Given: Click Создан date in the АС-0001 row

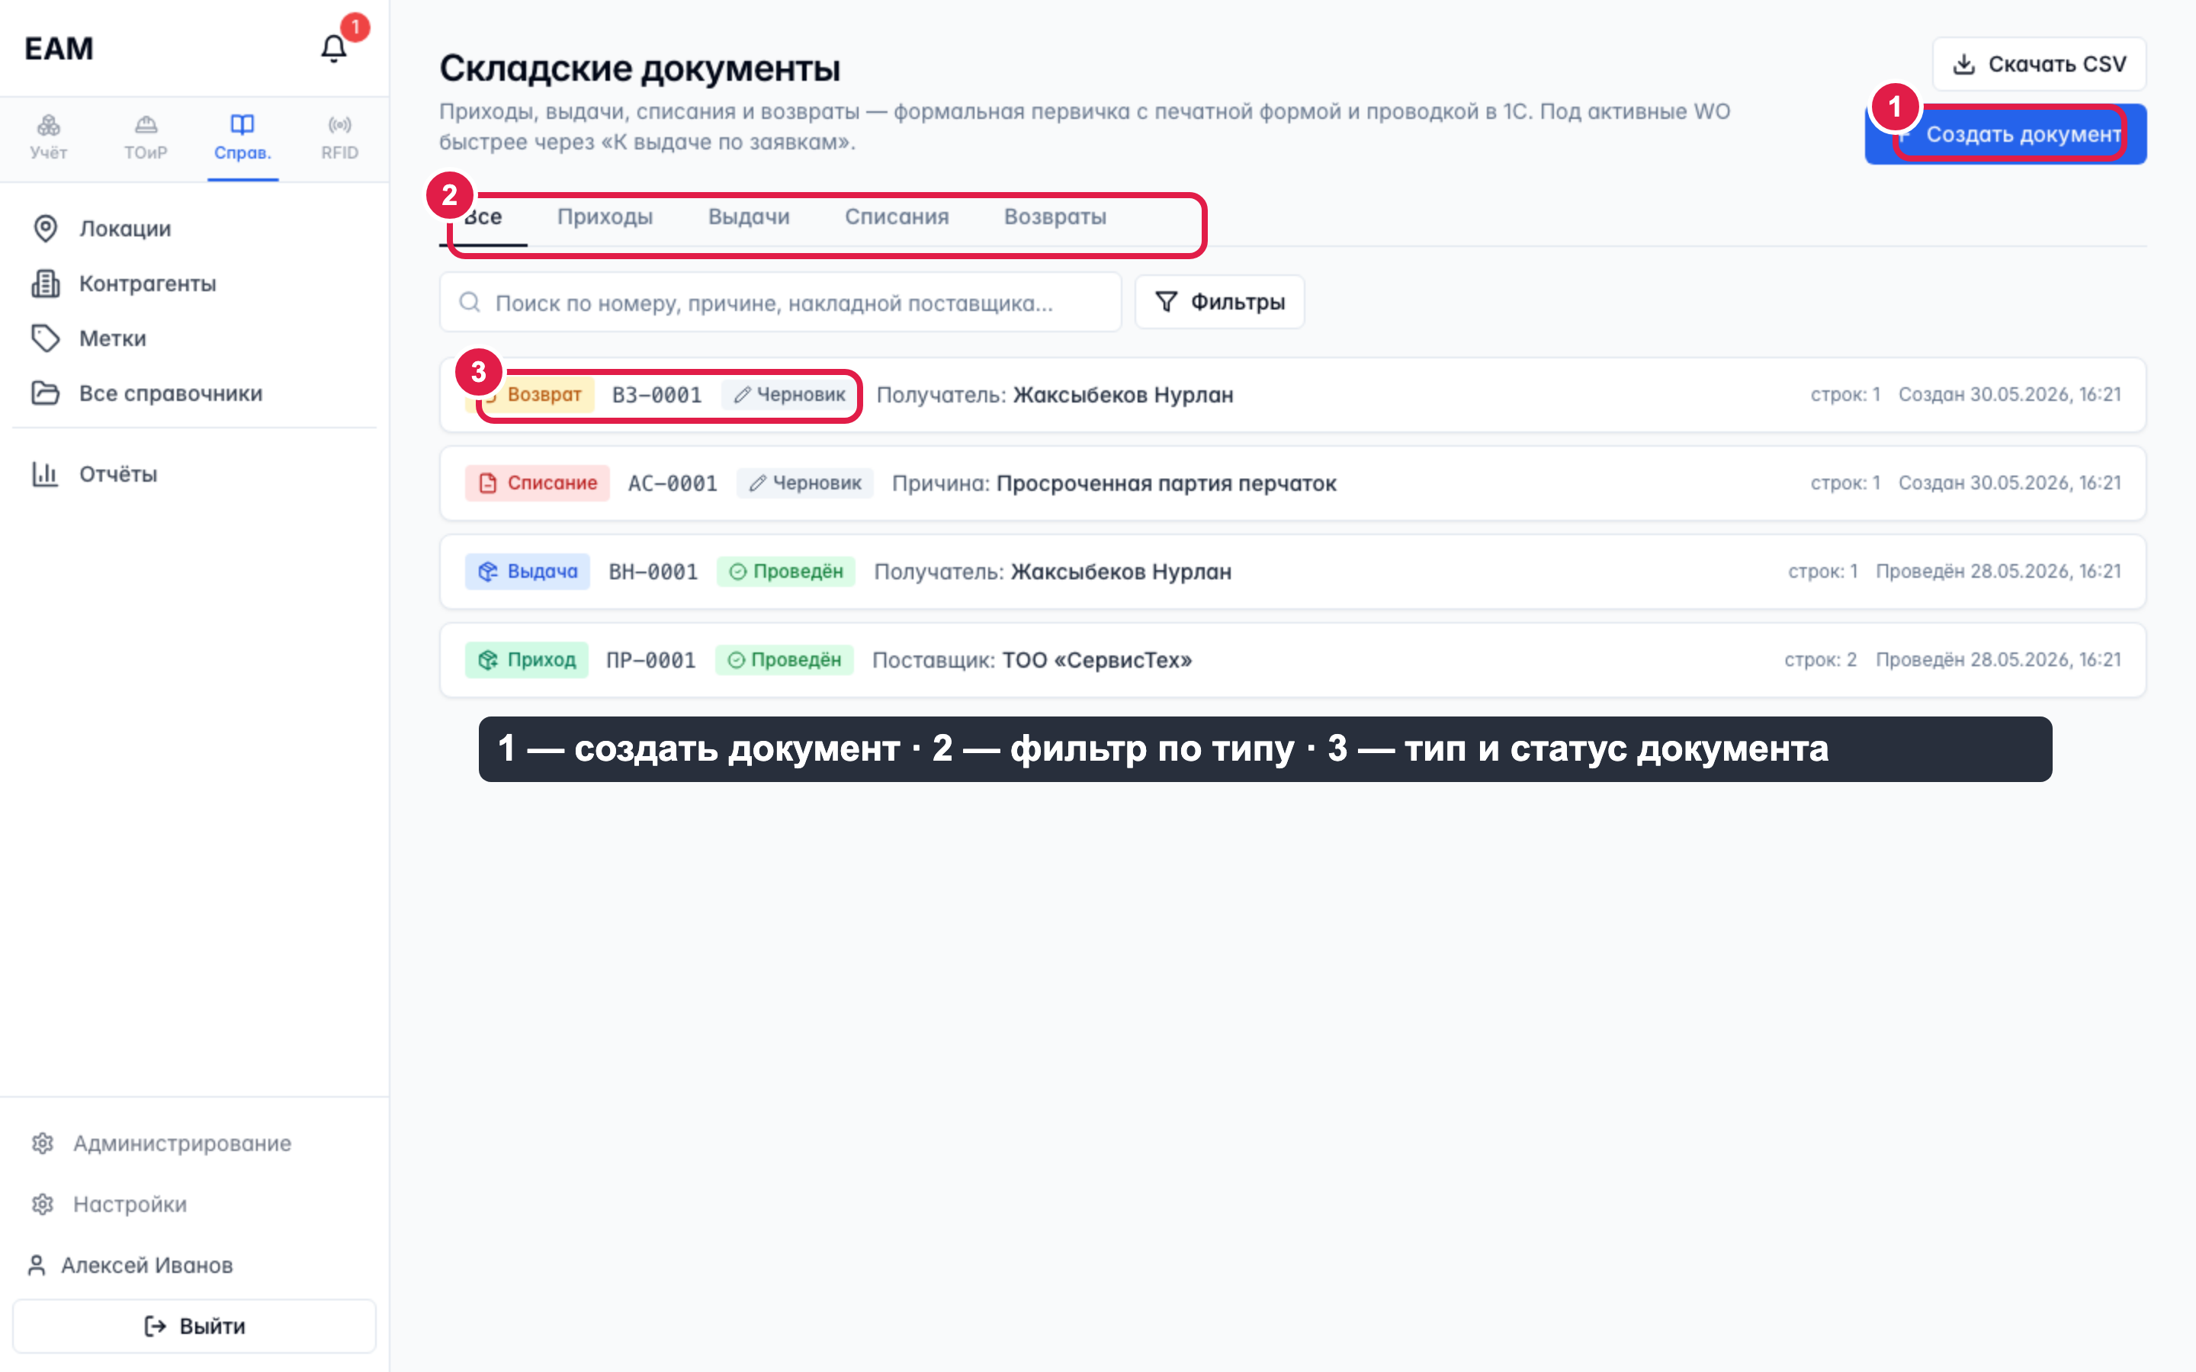Looking at the screenshot, I should click(2010, 482).
